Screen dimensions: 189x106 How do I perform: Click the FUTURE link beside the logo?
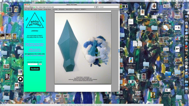point(42,19)
